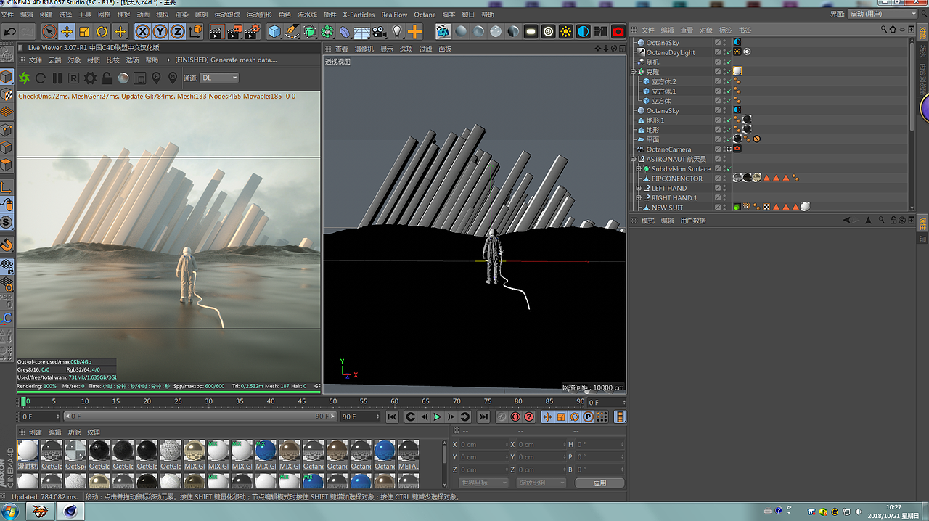929x521 pixels.
Task: Toggle the X axis lock
Action: pyautogui.click(x=142, y=31)
